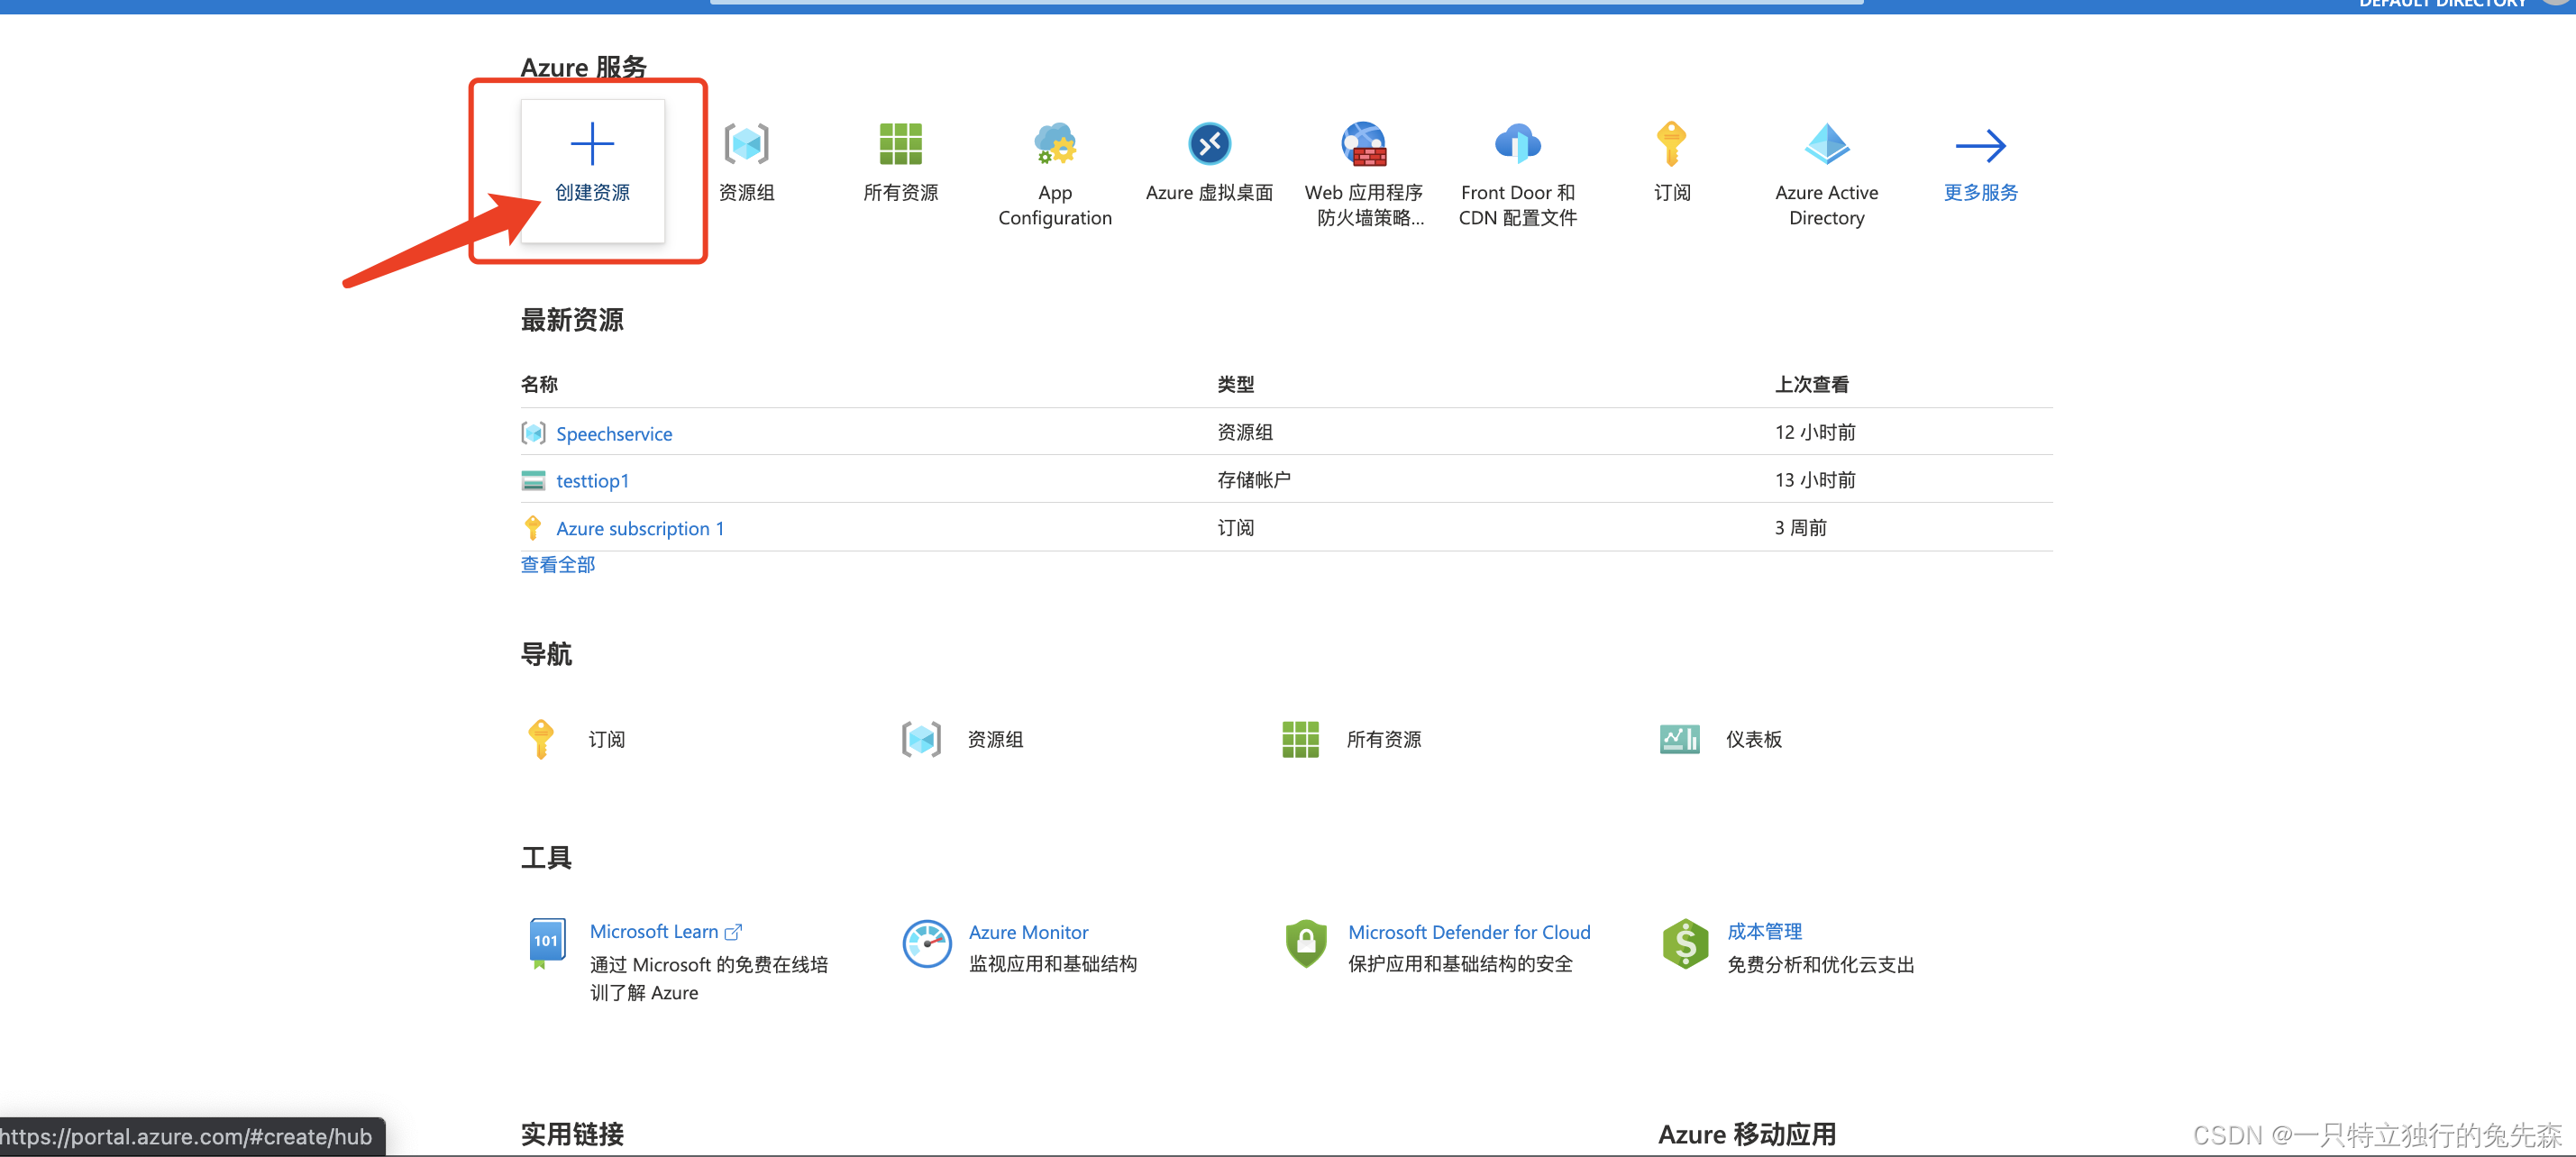The height and width of the screenshot is (1157, 2576).
Task: Click the 所有资源 label under 导航
Action: click(x=1384, y=739)
